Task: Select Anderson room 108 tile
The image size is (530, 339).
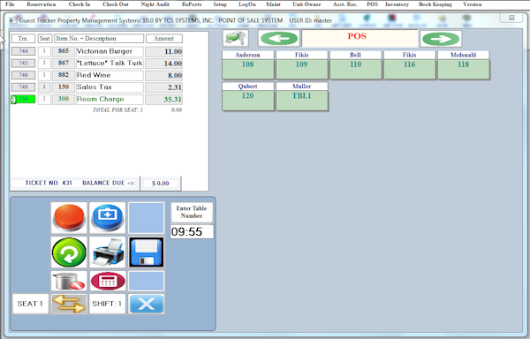Action: pyautogui.click(x=247, y=64)
